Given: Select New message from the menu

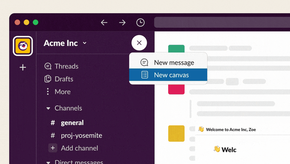Looking at the screenshot, I should coord(174,63).
